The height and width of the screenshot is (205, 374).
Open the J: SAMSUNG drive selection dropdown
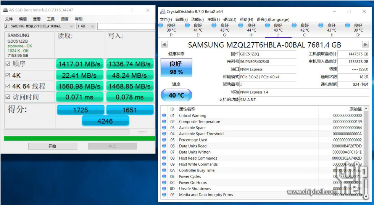tap(39, 26)
